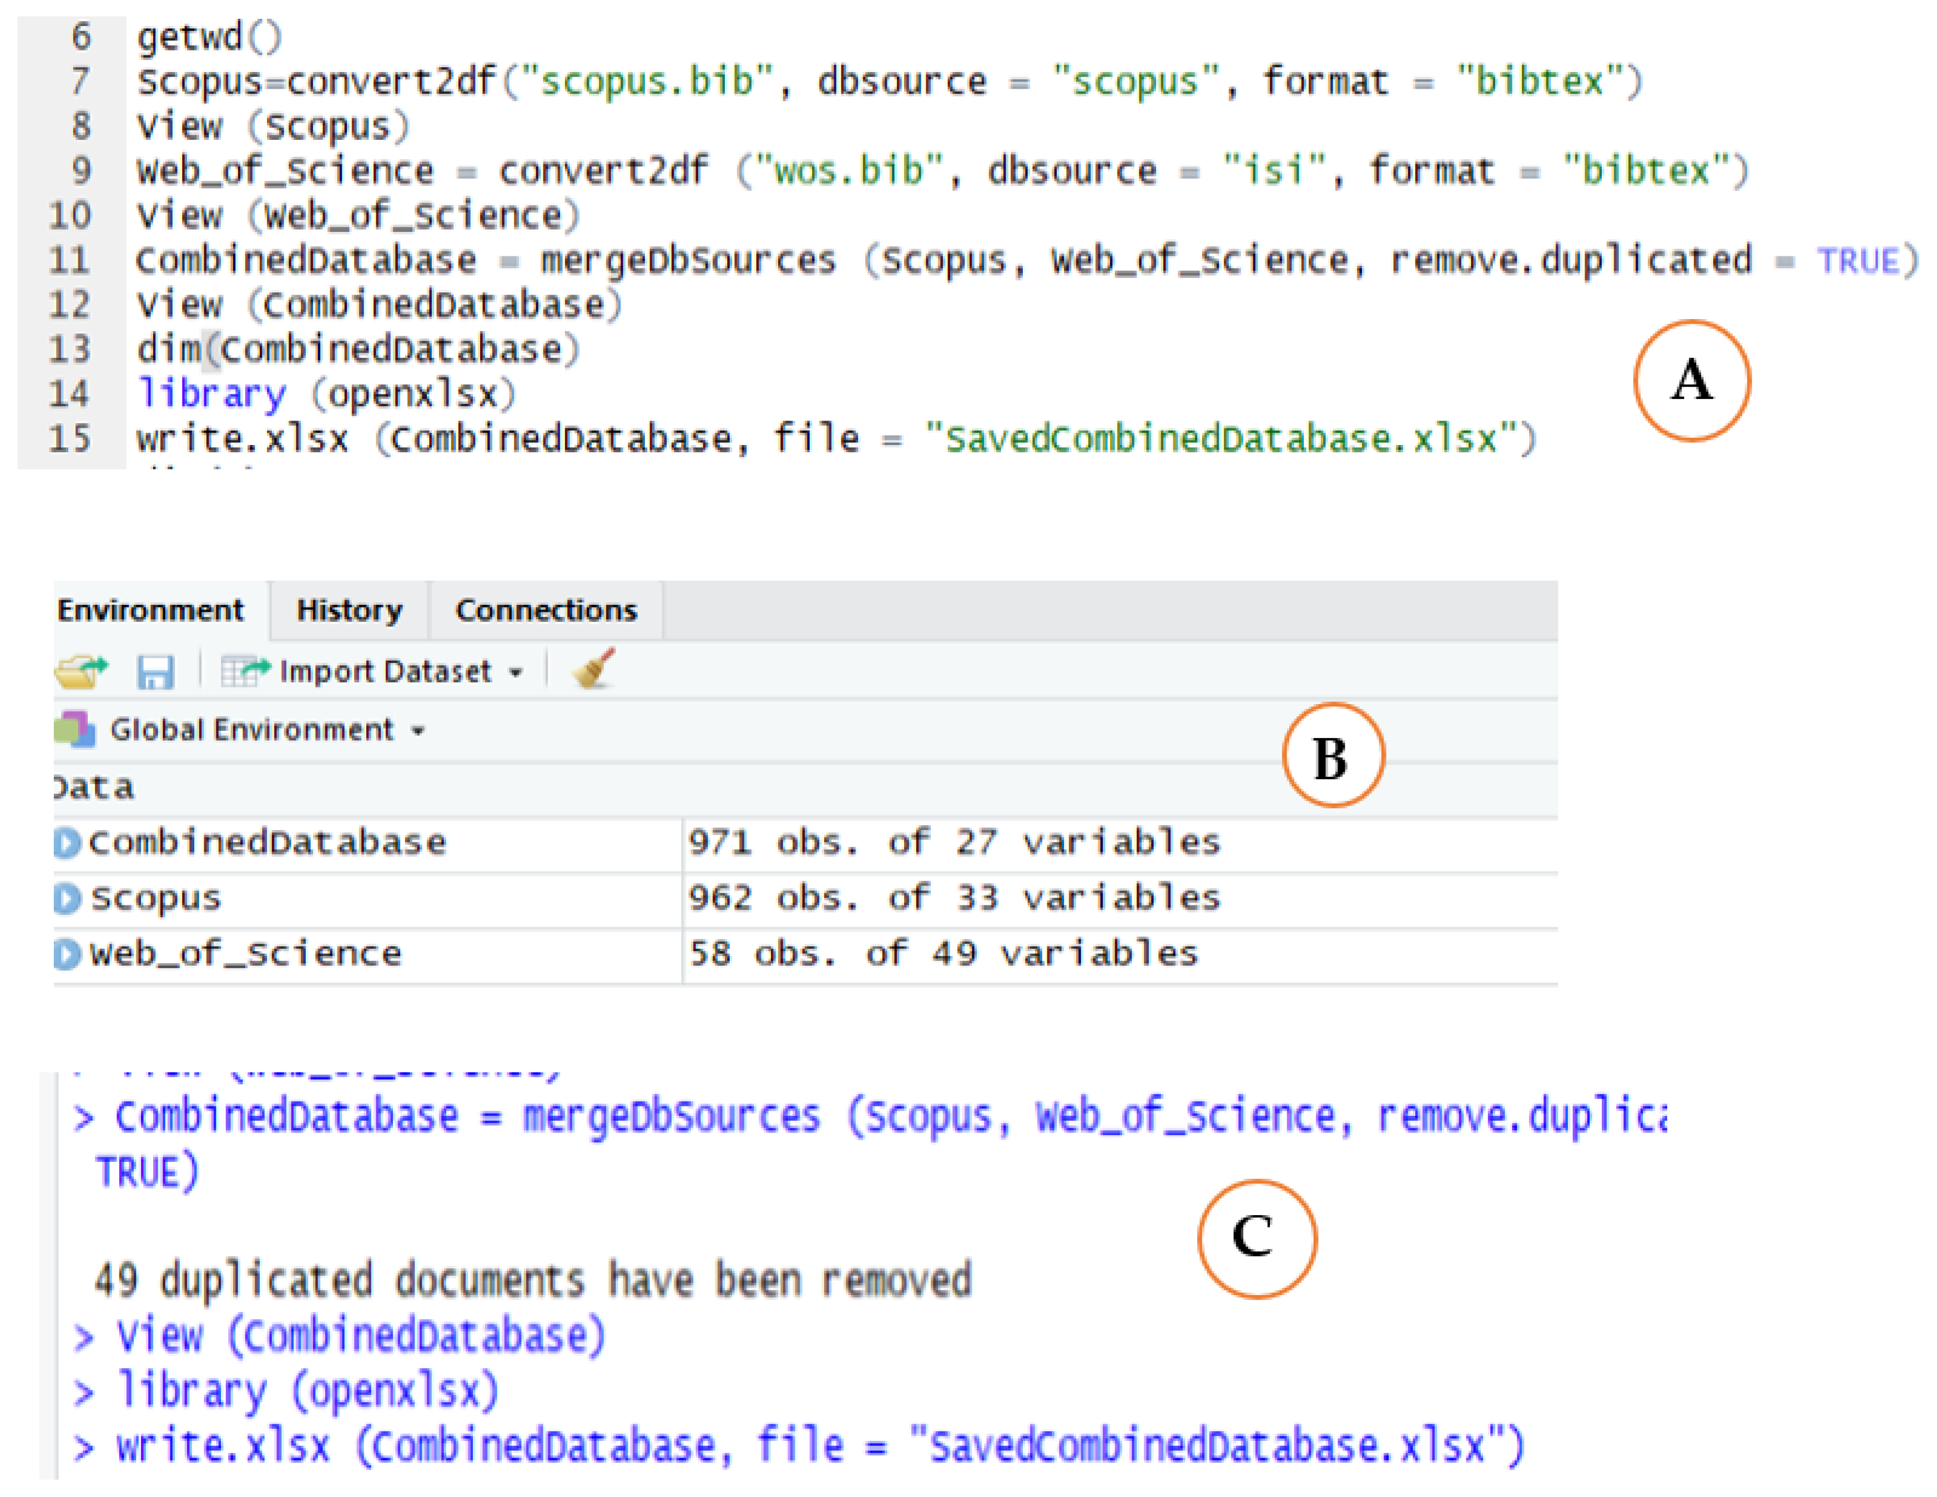Click the save workspace floppy icon
1937x1497 pixels.
click(154, 671)
